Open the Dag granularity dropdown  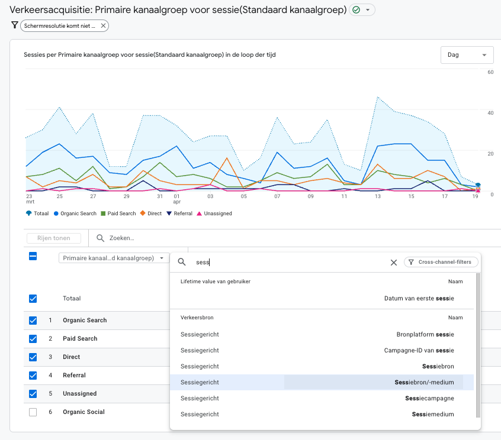(x=467, y=54)
